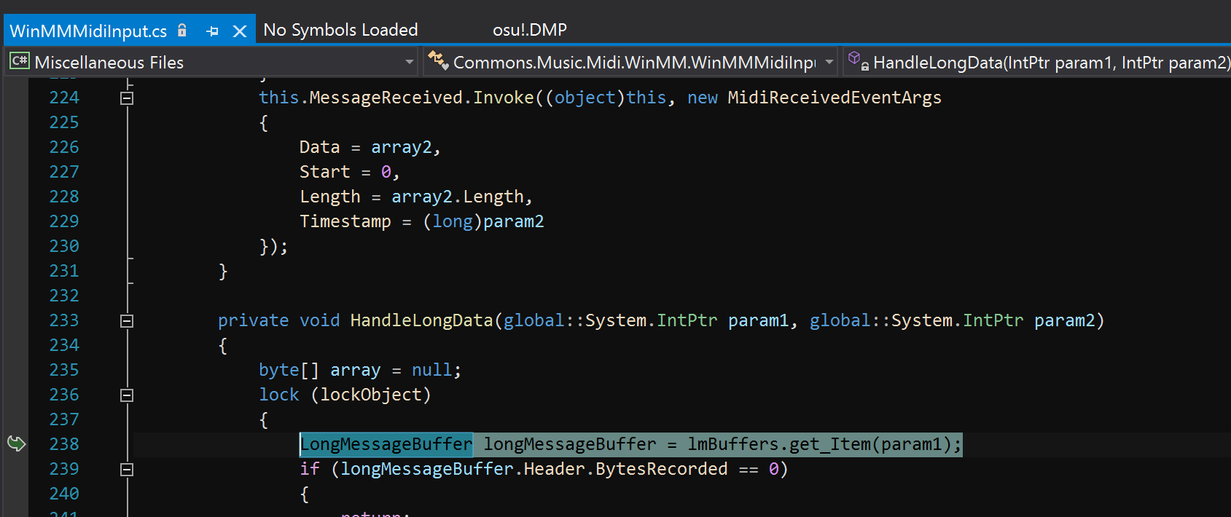This screenshot has height=517, width=1231.
Task: Open the Commons.Music.Midi.WinMM type dropdown
Action: tap(630, 63)
